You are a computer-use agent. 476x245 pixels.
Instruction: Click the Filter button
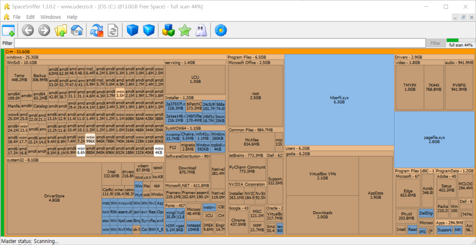(435, 43)
